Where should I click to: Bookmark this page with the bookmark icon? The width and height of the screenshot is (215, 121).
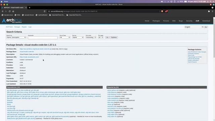click(45, 11)
